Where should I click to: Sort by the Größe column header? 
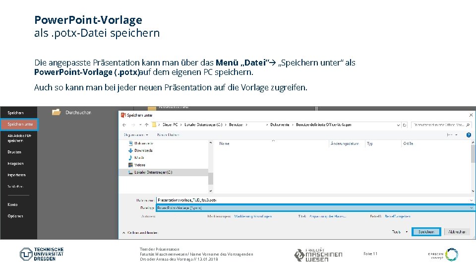[x=408, y=143]
